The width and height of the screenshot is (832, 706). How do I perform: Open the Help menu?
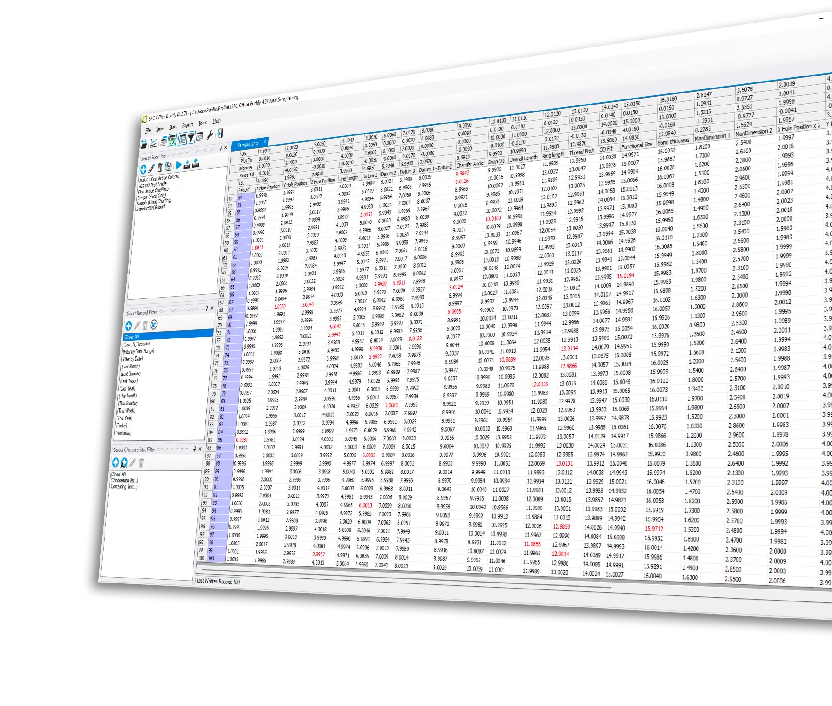pos(217,121)
